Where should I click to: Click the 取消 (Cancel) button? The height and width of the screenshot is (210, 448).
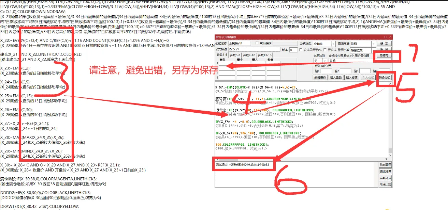point(384,48)
